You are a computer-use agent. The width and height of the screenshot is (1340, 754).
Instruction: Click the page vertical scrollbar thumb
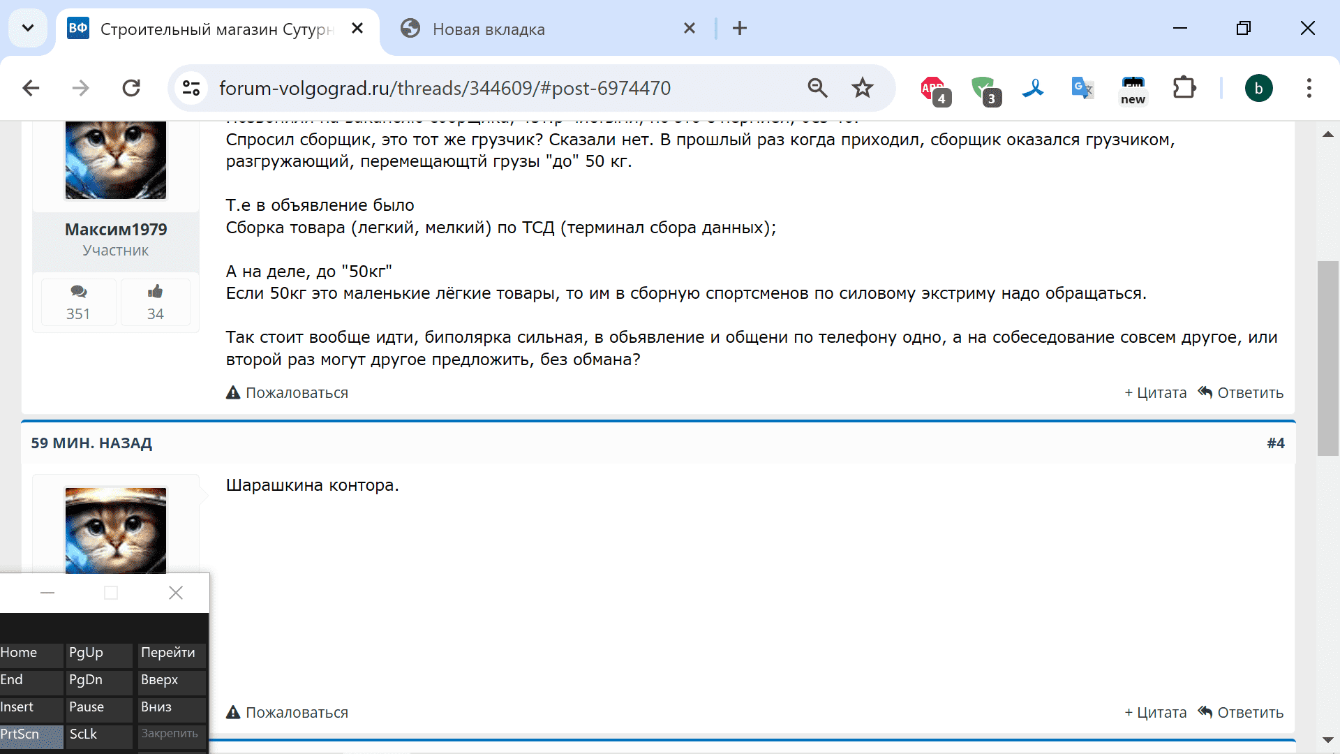[1327, 357]
